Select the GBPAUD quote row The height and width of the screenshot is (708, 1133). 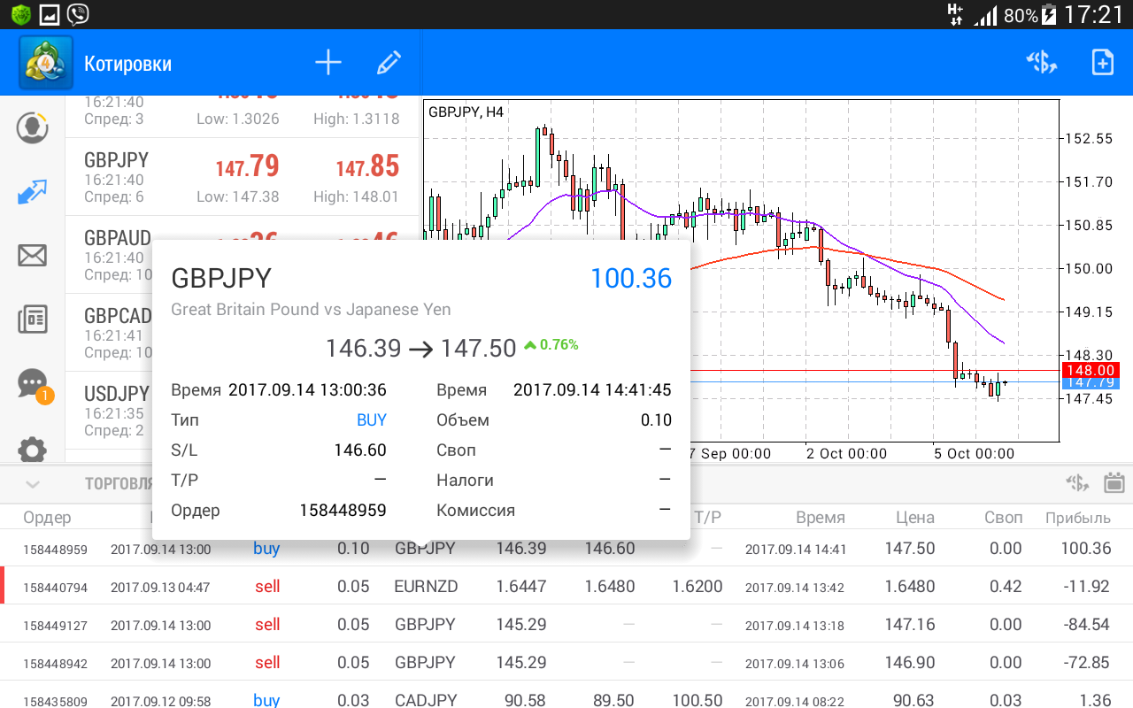(242, 255)
